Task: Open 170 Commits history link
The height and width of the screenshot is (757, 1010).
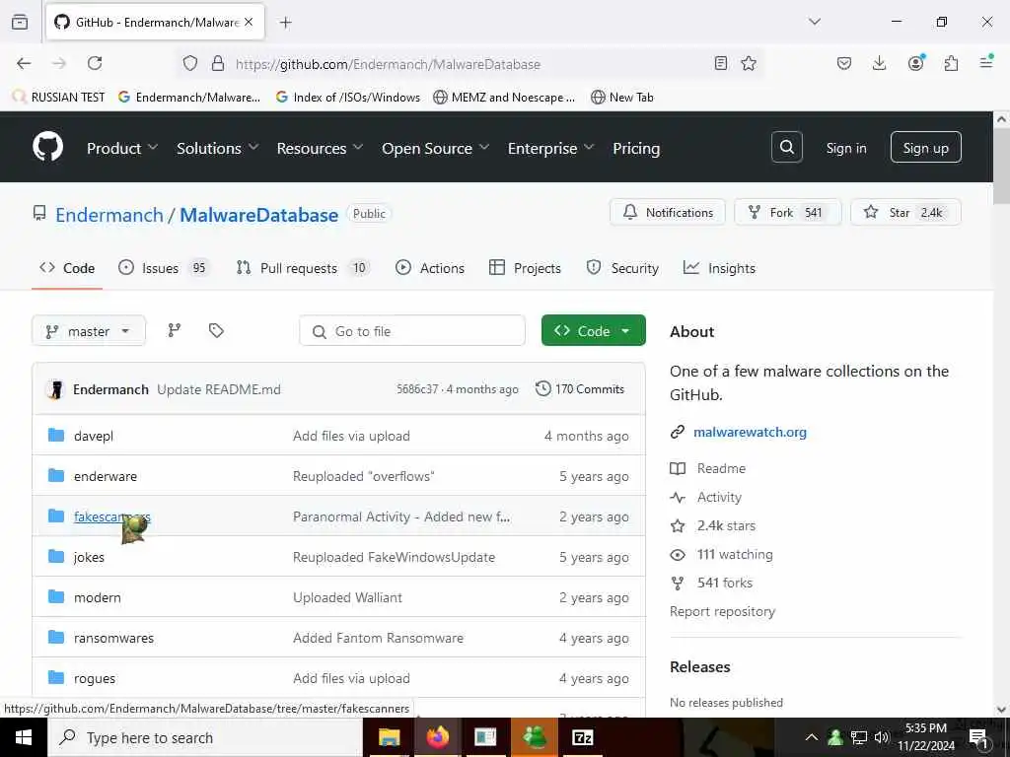Action: click(580, 388)
